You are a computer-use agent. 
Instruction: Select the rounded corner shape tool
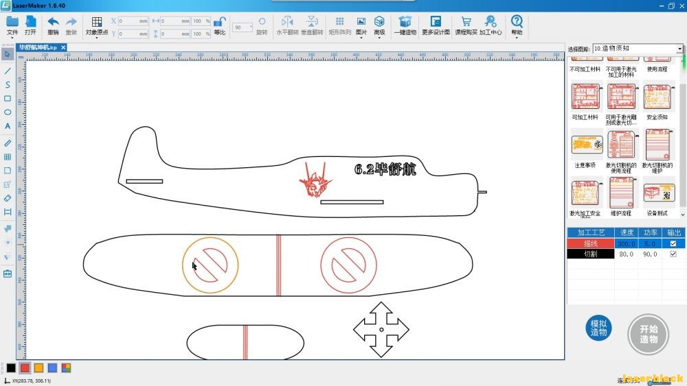(x=8, y=171)
